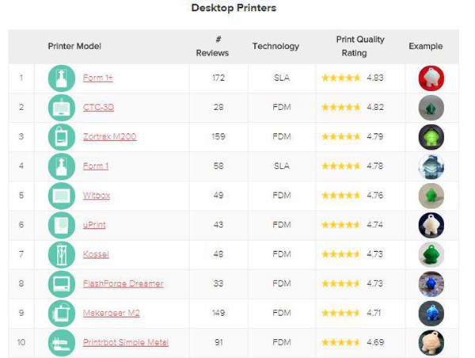Click the CTC-3D printer icon
The width and height of the screenshot is (475, 358).
62,108
